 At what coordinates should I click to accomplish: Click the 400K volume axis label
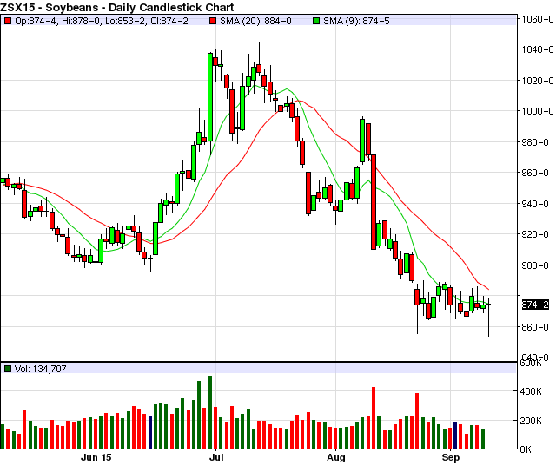coord(531,391)
